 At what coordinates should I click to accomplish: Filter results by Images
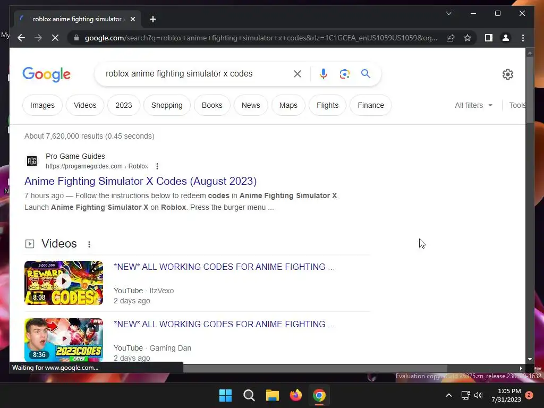(42, 105)
